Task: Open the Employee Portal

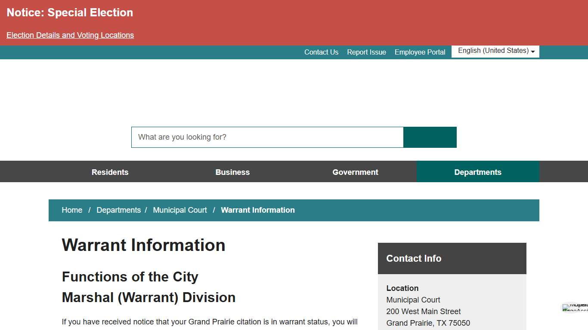Action: (420, 52)
